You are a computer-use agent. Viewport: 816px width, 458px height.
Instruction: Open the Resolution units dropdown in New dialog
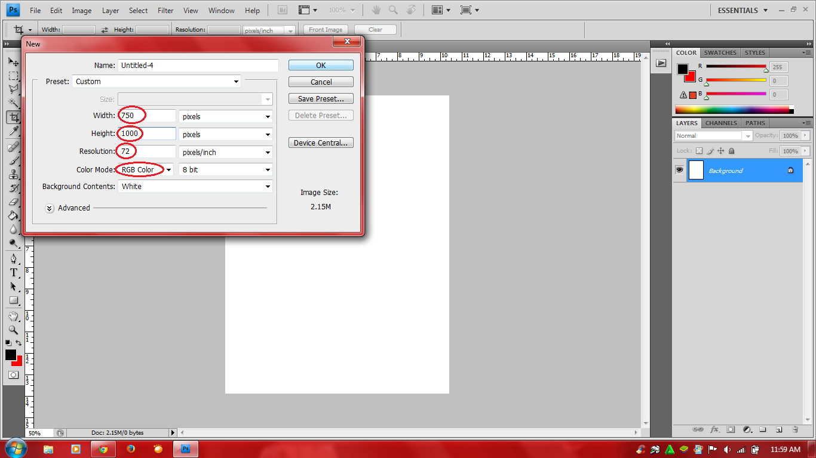(226, 153)
